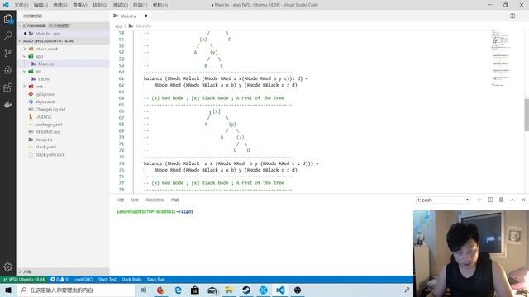Open the 调试(D) Debug menu
This screenshot has height=297, width=529.
pyautogui.click(x=120, y=5)
